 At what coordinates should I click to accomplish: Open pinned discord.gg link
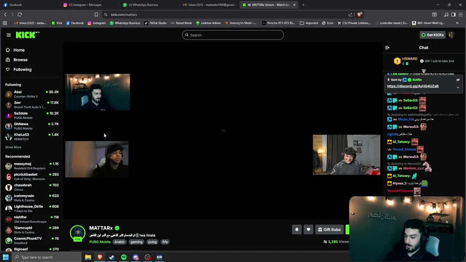pos(412,86)
